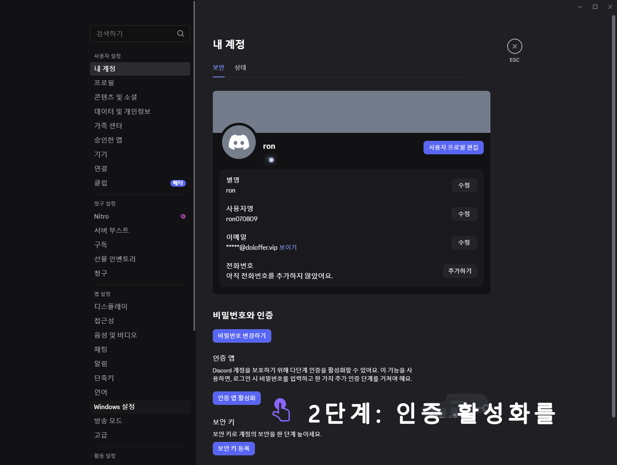Open Windows 설정 entry
The image size is (617, 465).
[x=140, y=407]
